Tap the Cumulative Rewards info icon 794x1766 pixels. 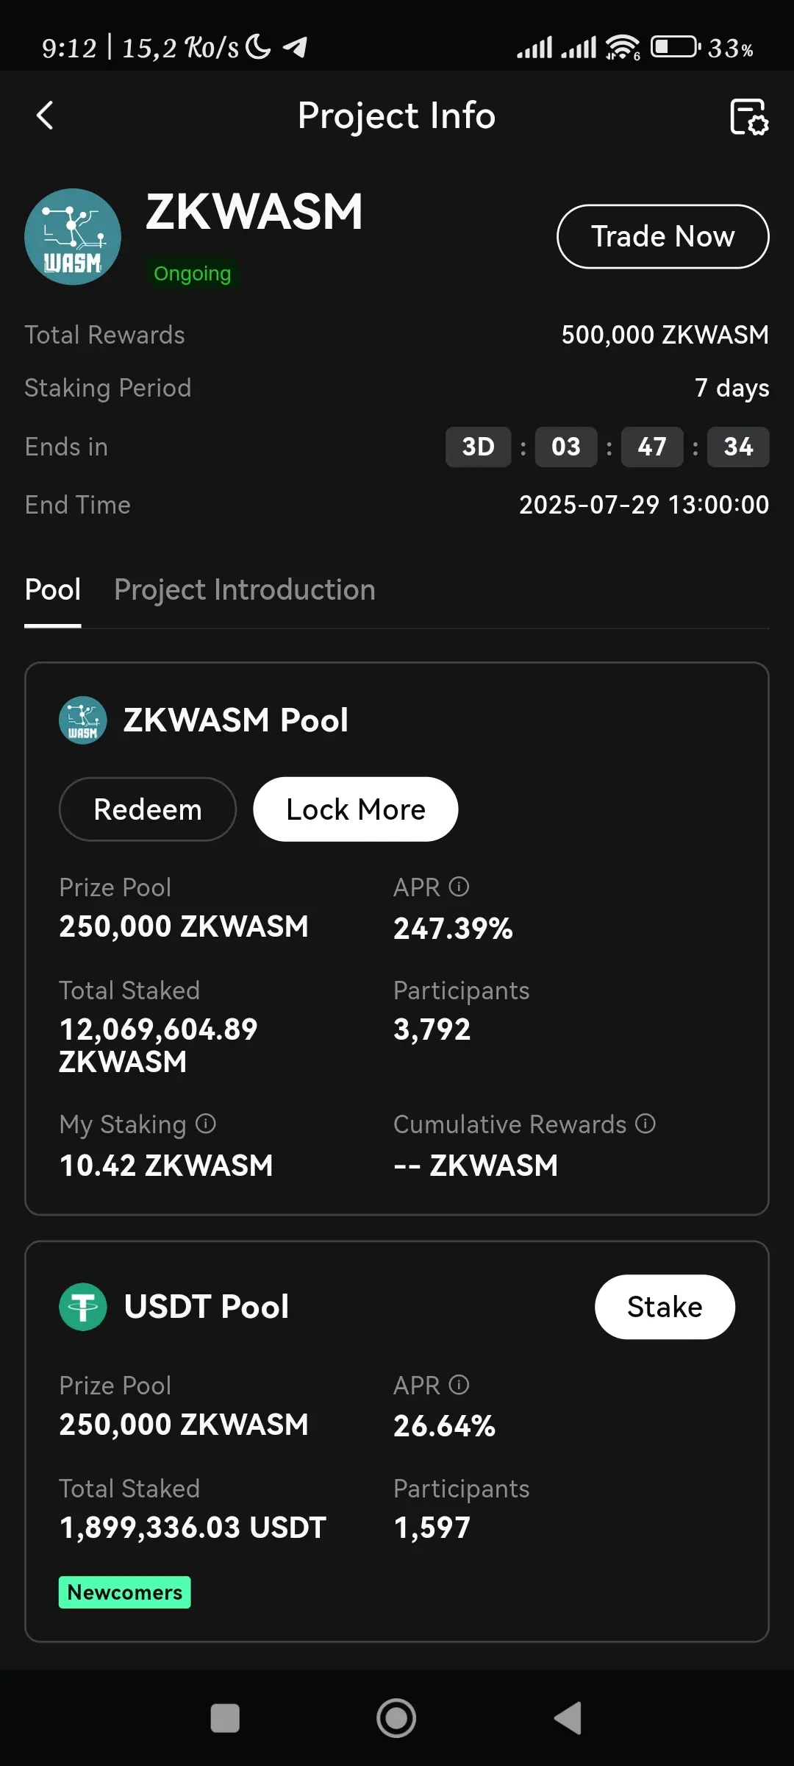tap(645, 1124)
